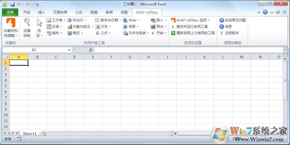Select row 5 header
The height and width of the screenshot is (145, 290).
(6, 86)
